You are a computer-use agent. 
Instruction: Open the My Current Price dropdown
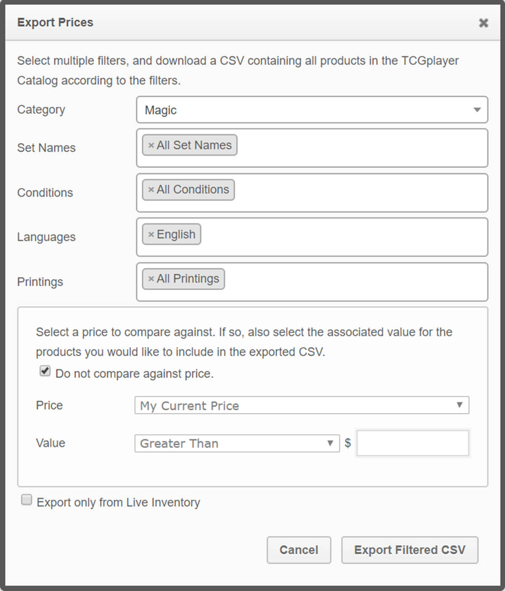tap(302, 405)
